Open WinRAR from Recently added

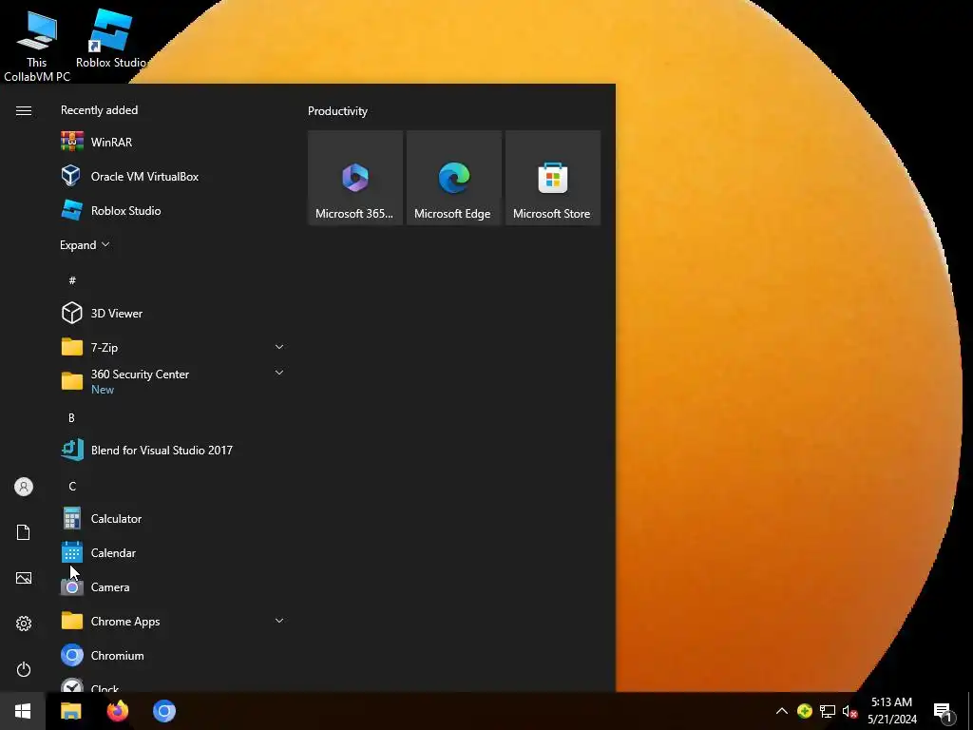coord(173,143)
